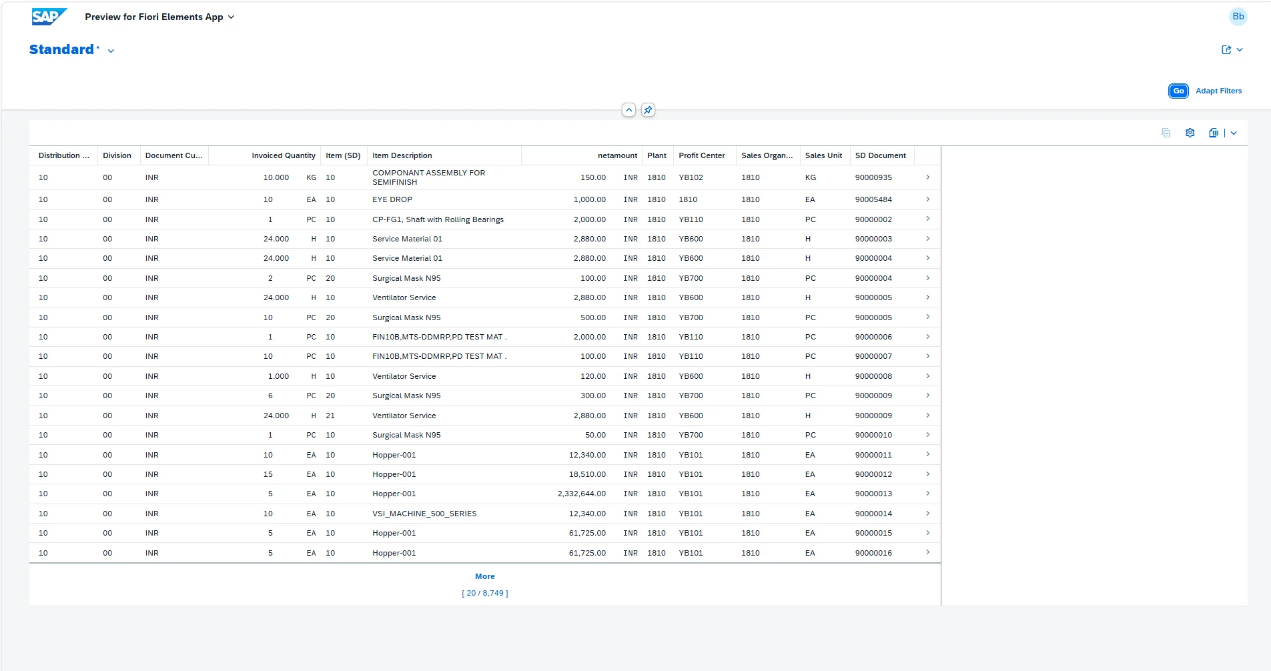Click the row arrow for document 90000003

(x=927, y=239)
